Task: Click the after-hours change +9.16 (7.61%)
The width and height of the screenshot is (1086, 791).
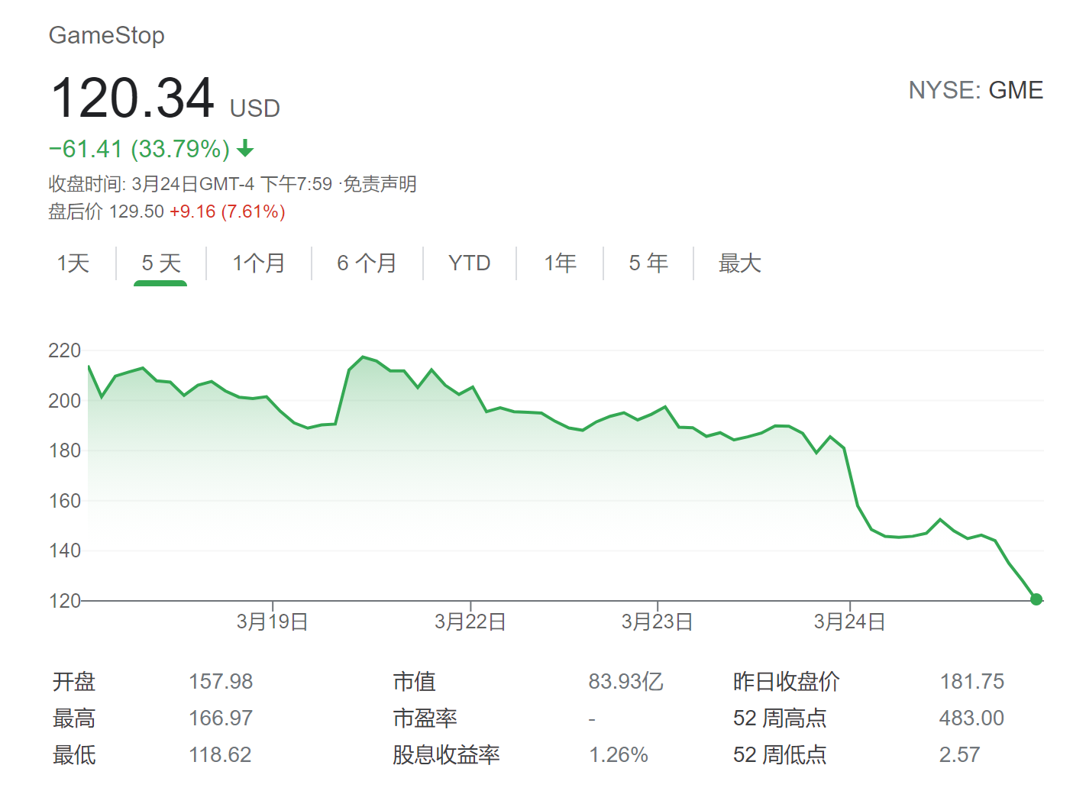Action: click(228, 211)
